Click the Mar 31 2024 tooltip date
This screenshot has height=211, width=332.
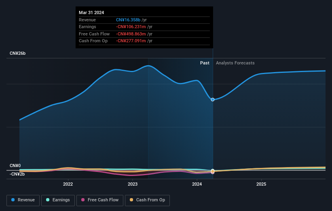[x=91, y=12]
